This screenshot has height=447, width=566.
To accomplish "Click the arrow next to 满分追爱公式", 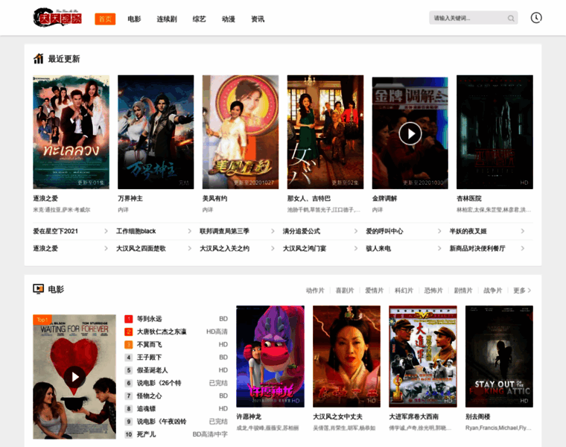I will (x=356, y=231).
